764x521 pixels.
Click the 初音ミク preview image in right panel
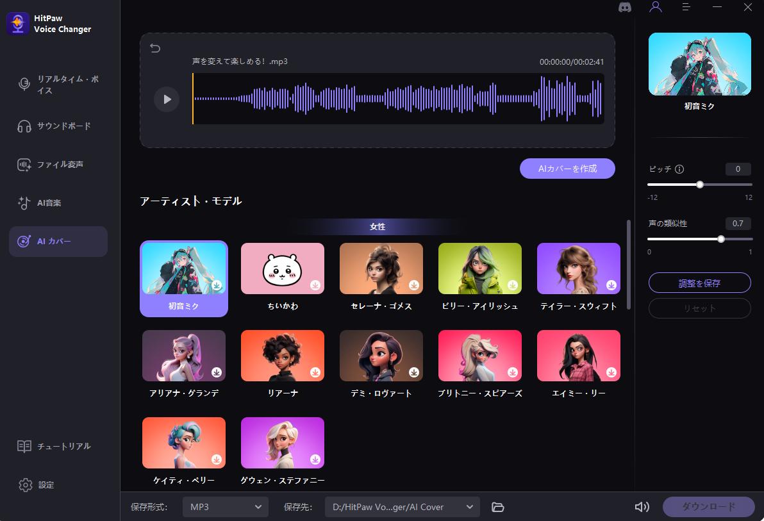coord(700,64)
